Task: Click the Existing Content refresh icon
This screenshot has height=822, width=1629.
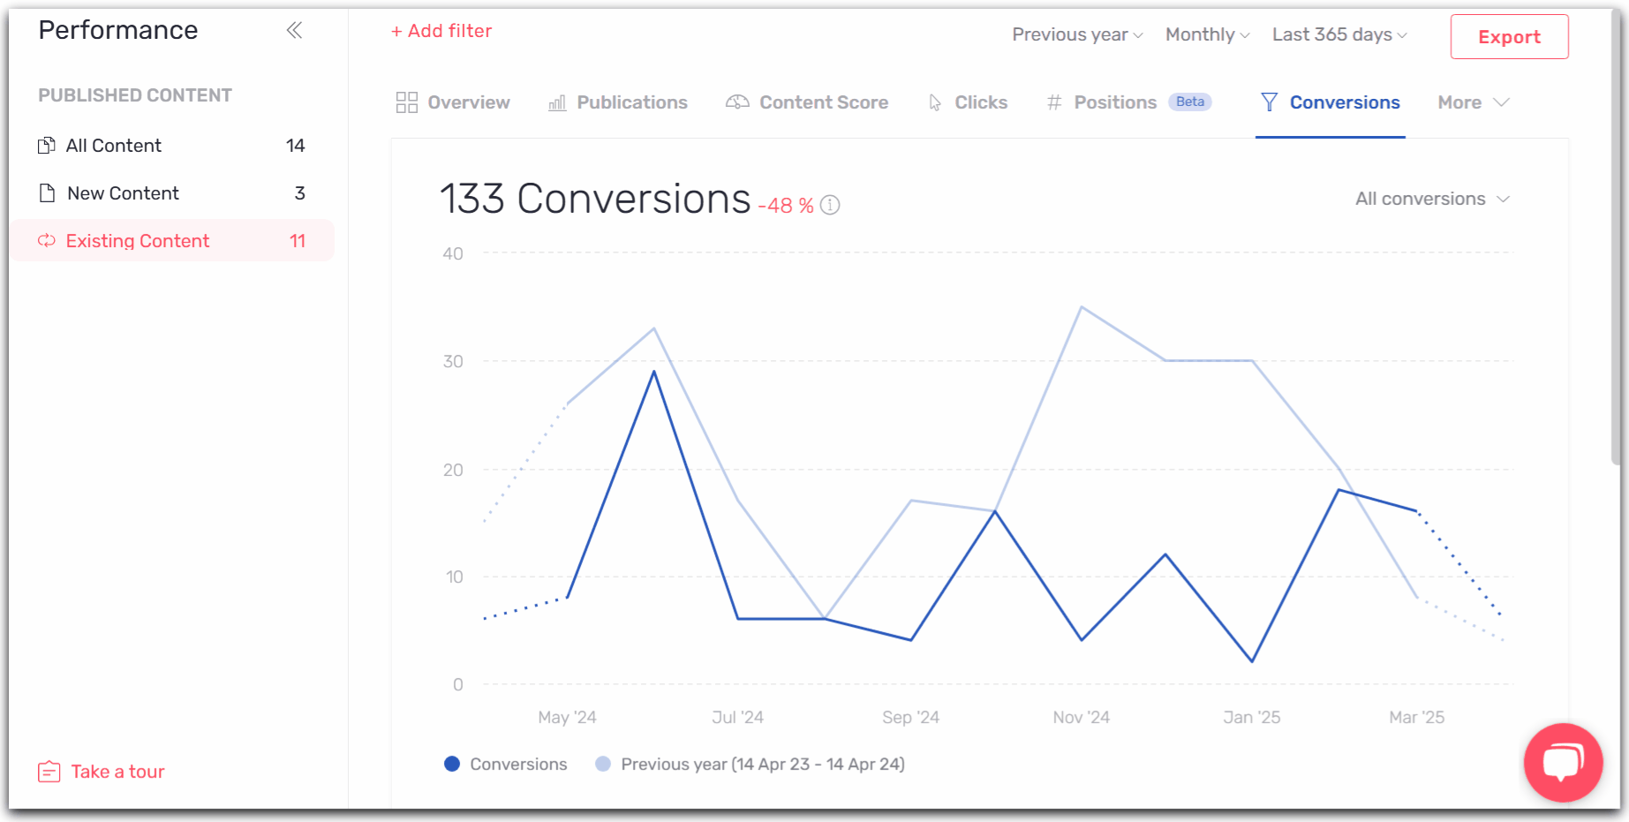Action: 47,241
